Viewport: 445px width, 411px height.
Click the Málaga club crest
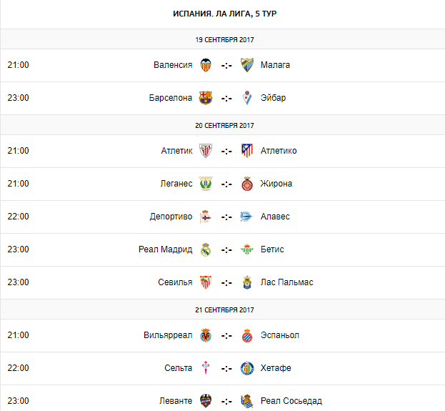pos(247,65)
